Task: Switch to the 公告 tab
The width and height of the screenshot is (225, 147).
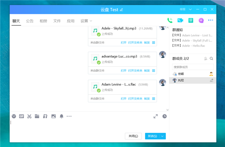Action: 30,21
